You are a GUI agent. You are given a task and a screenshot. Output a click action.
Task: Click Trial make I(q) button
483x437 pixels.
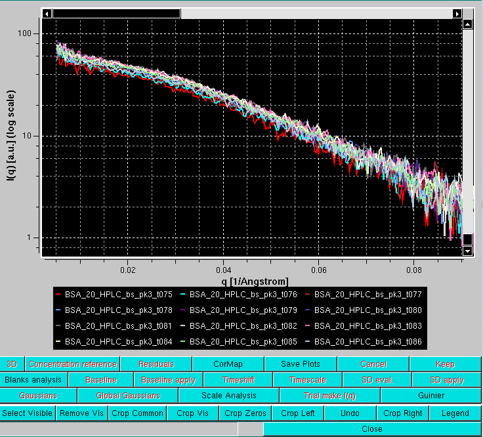pyautogui.click(x=329, y=396)
